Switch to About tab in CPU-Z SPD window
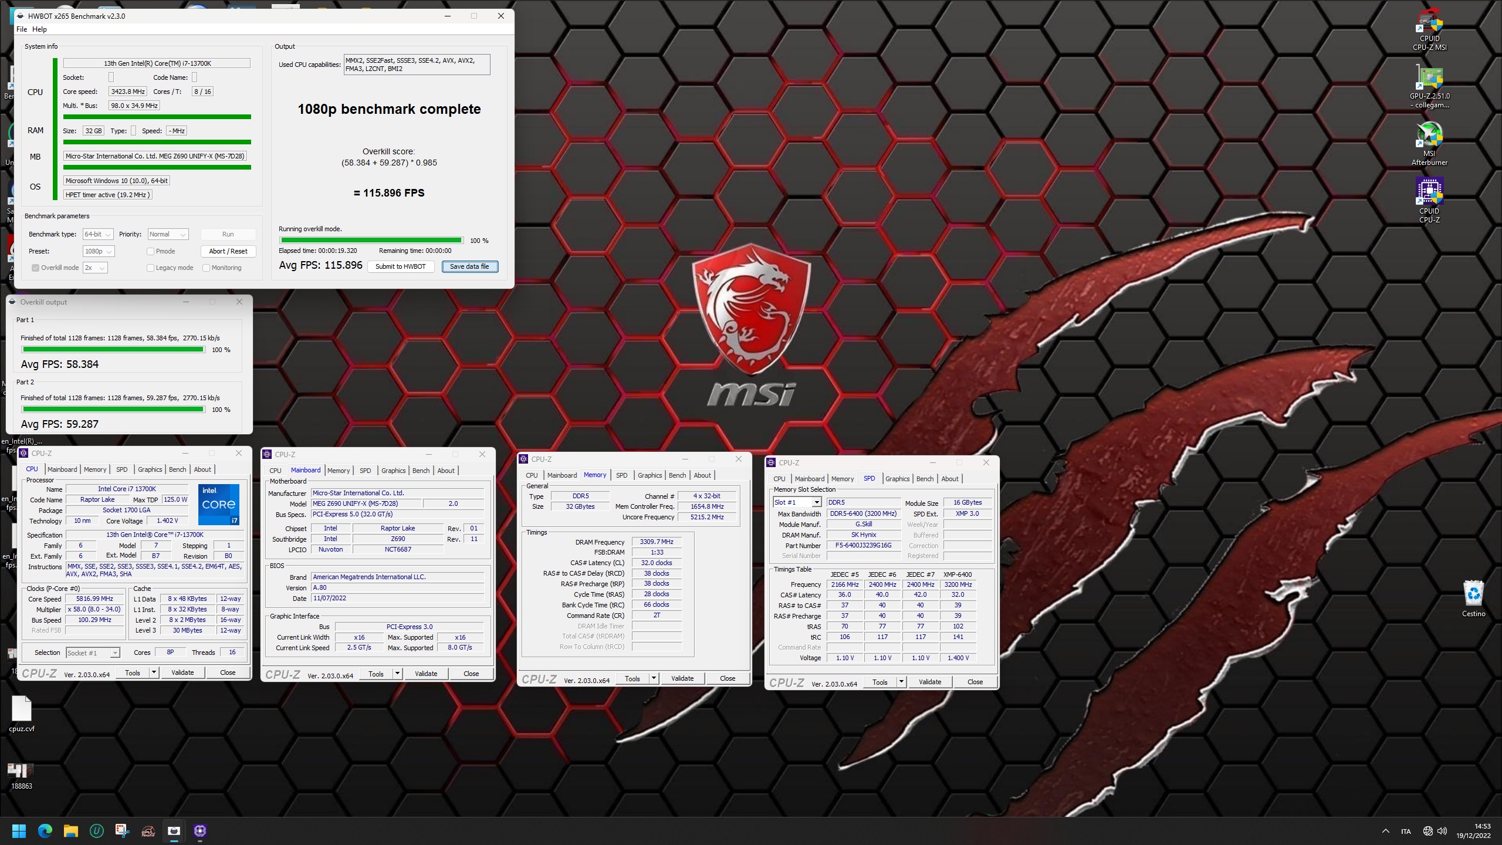Viewport: 1502px width, 845px height. [950, 479]
